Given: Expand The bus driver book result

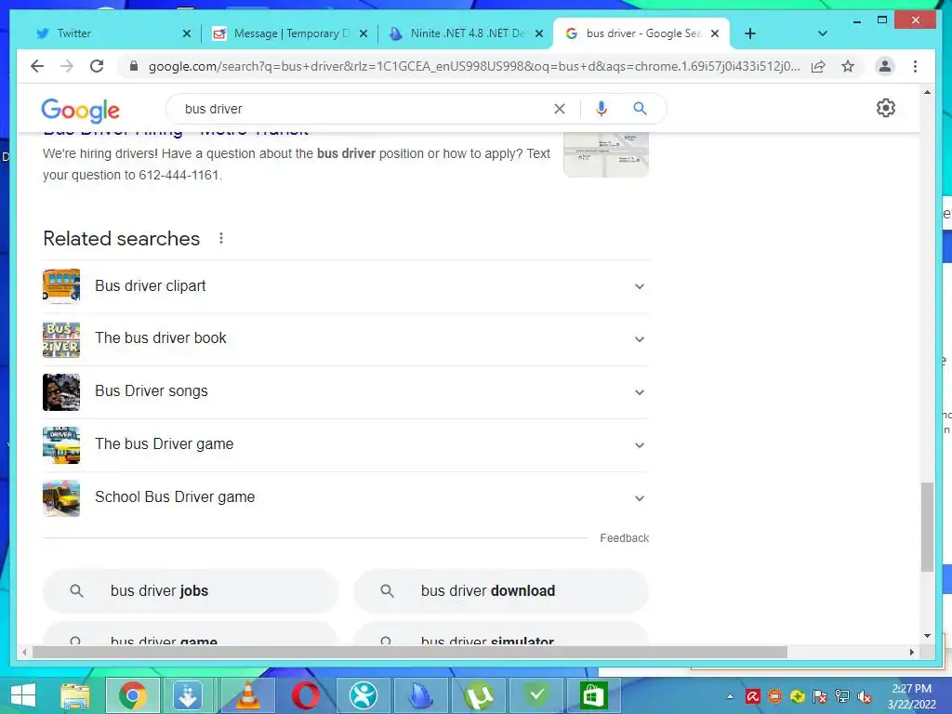Looking at the screenshot, I should pyautogui.click(x=640, y=339).
